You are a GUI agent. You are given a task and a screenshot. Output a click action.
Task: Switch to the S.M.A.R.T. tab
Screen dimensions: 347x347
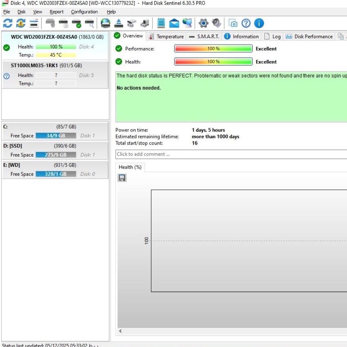point(204,36)
